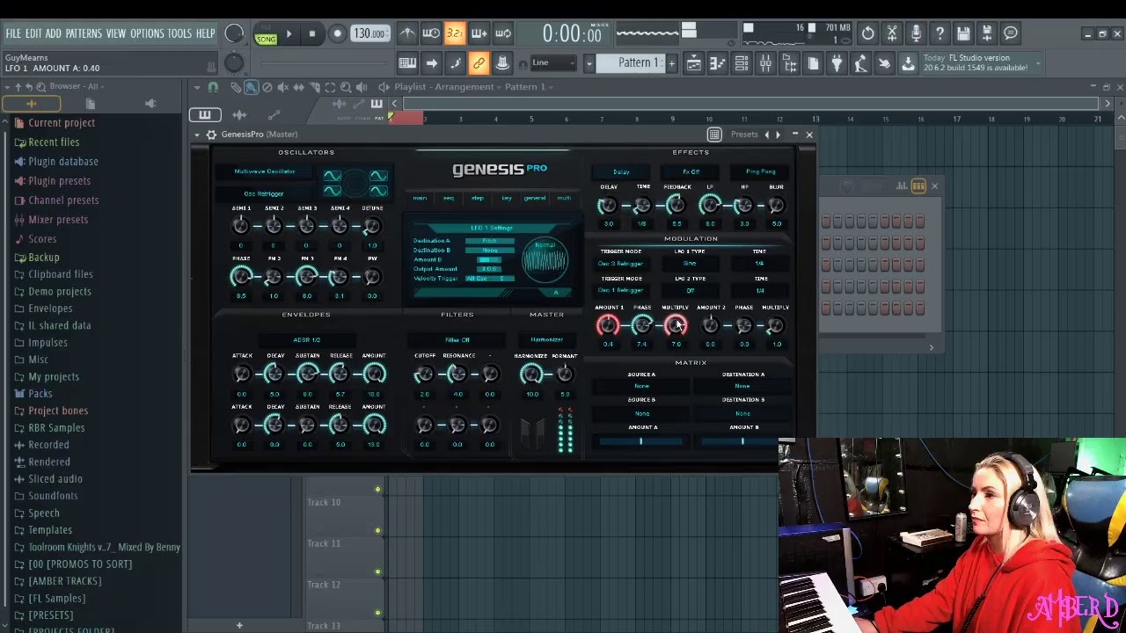1126x633 pixels.
Task: Open the OPTIONS menu
Action: coord(147,33)
